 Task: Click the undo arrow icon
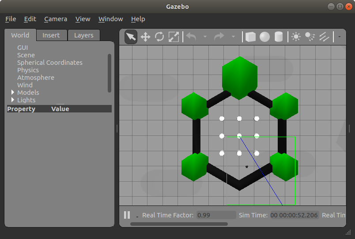click(x=191, y=37)
